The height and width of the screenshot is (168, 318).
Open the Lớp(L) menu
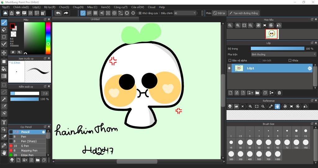tap(37, 7)
